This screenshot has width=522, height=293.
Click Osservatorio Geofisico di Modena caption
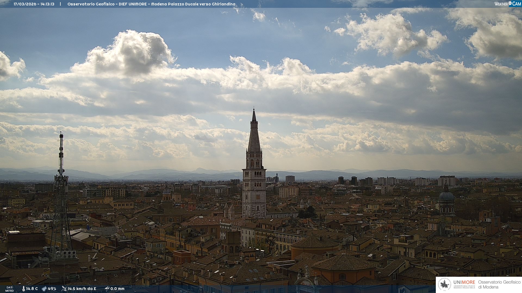point(499,285)
